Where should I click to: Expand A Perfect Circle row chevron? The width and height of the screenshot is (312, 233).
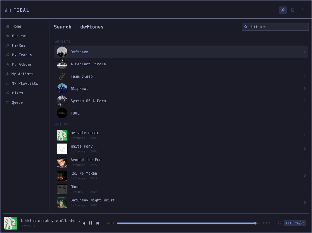tap(305, 64)
